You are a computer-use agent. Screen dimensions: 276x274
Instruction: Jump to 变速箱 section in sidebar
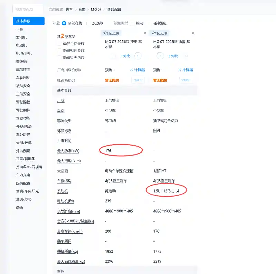pos(21,62)
